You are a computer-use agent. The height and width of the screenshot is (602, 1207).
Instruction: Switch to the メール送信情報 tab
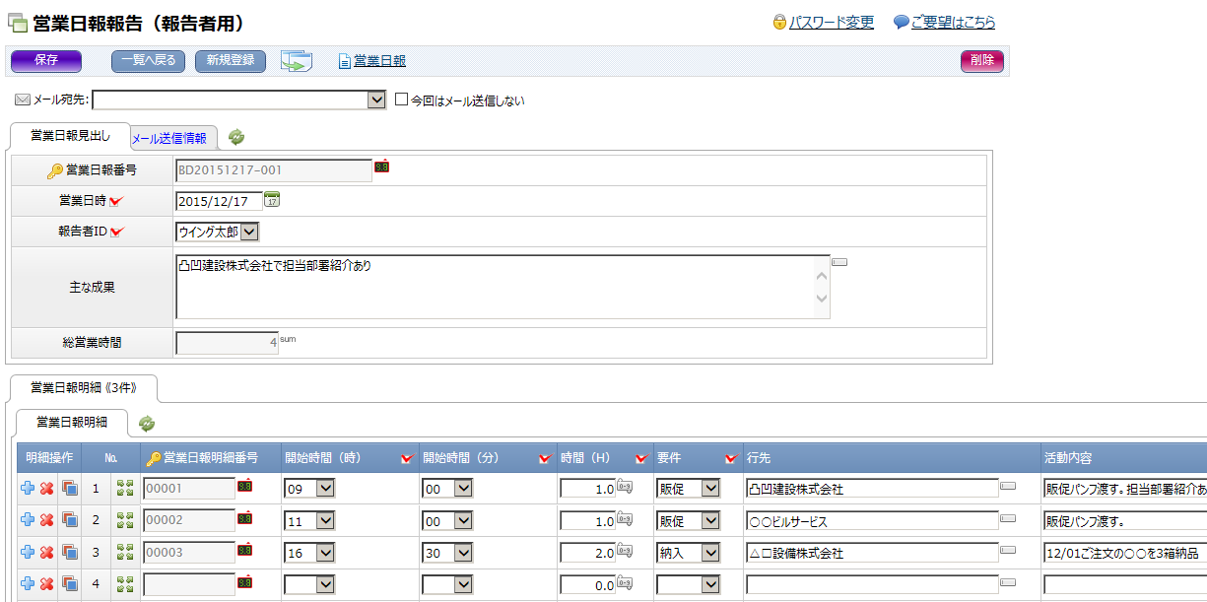(x=168, y=139)
